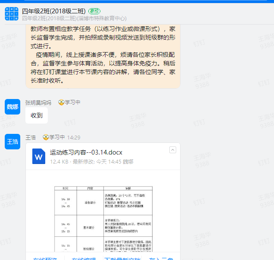Click 学习中 status emoji beside 王浩
Viewport: 274px width, 260px height.
coord(46,137)
